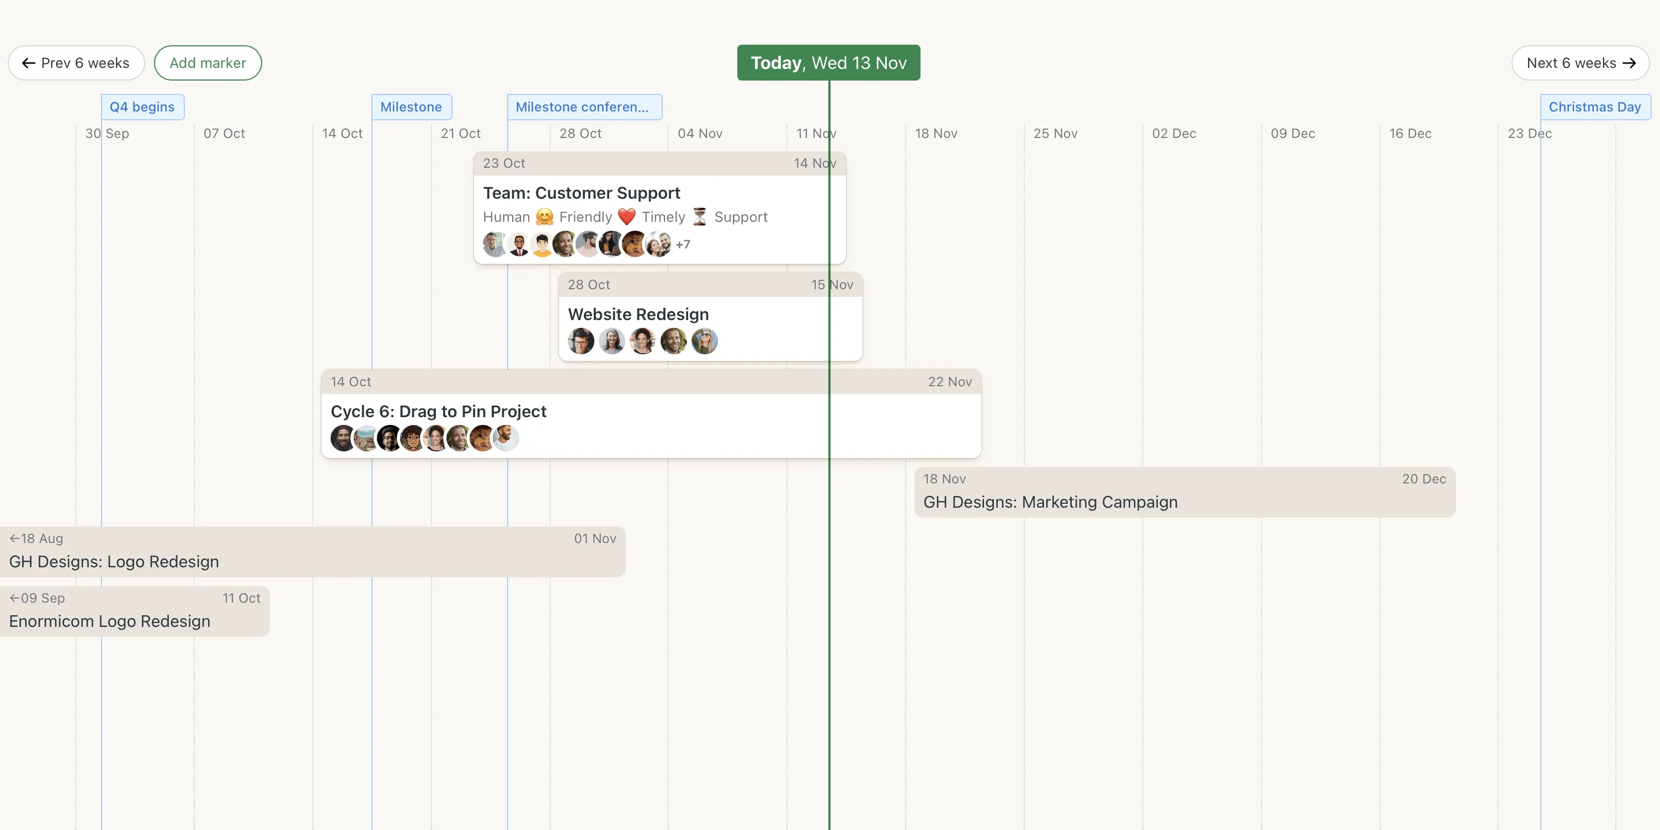Select the Milestone marker above 21 Oct

(x=411, y=107)
